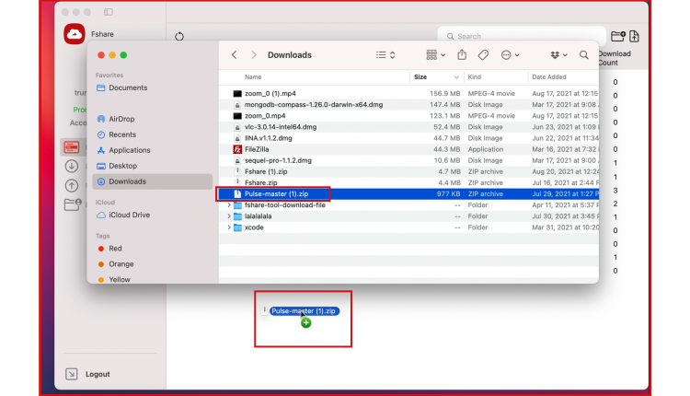
Task: Select AirDrop in Finder sidebar
Action: coord(152,119)
